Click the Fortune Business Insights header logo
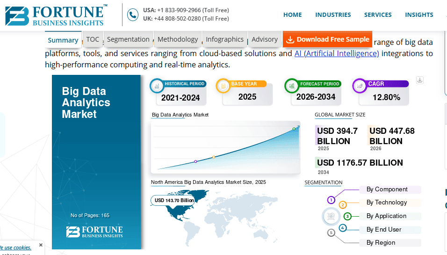447x255 pixels. [56, 15]
